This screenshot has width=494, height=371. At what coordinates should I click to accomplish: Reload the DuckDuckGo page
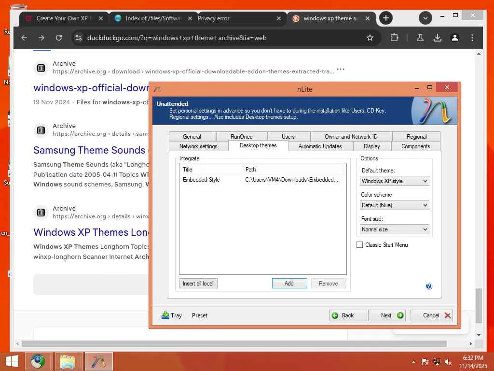[59, 38]
